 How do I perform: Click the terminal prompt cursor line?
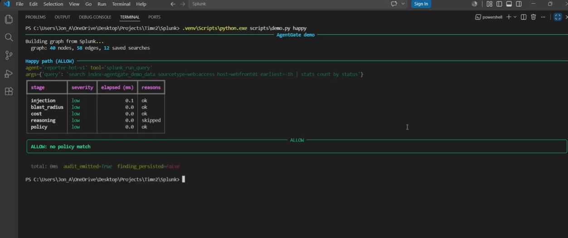click(105, 180)
